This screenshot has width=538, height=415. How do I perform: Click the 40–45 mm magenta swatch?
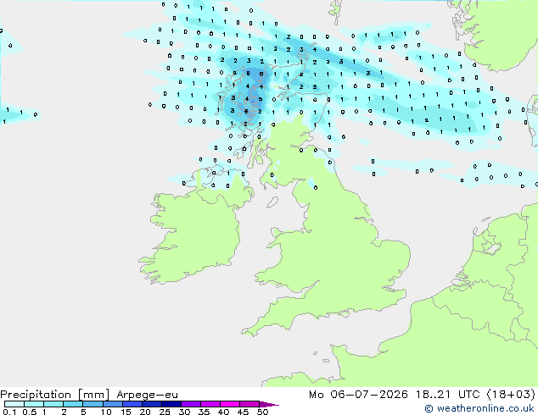point(230,404)
